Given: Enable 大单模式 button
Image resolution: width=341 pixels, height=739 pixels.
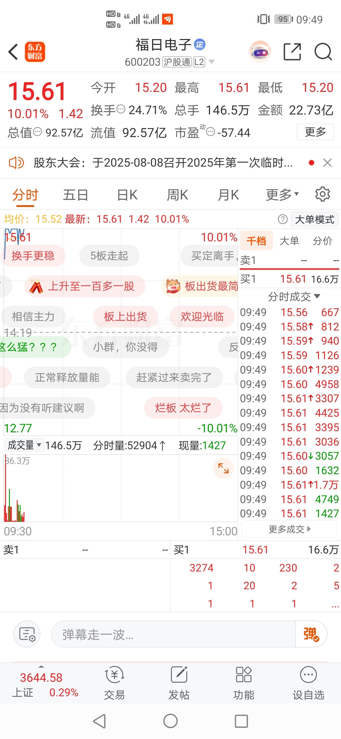Looking at the screenshot, I should tap(315, 219).
